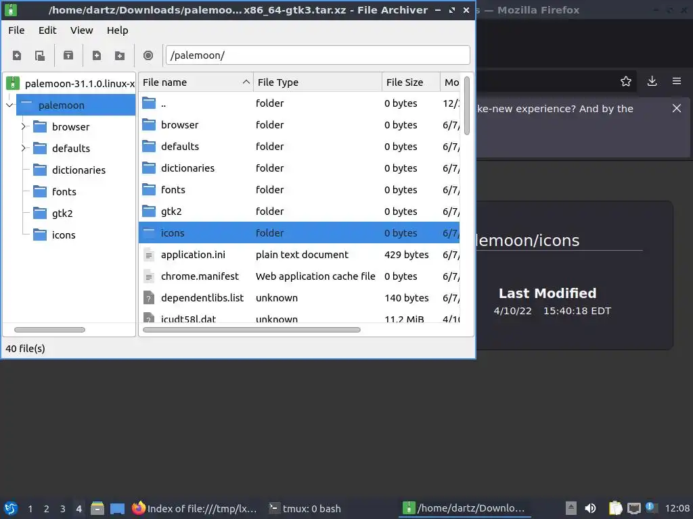Viewport: 693px width, 519px height.
Task: Click the New archive toolbar icon
Action: tap(17, 55)
